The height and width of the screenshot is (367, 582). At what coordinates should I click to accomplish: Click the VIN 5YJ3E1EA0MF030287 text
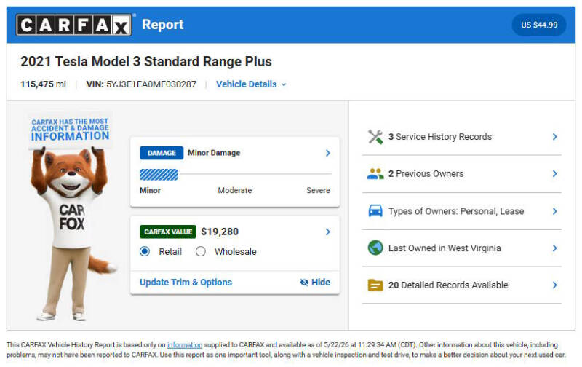coord(141,84)
